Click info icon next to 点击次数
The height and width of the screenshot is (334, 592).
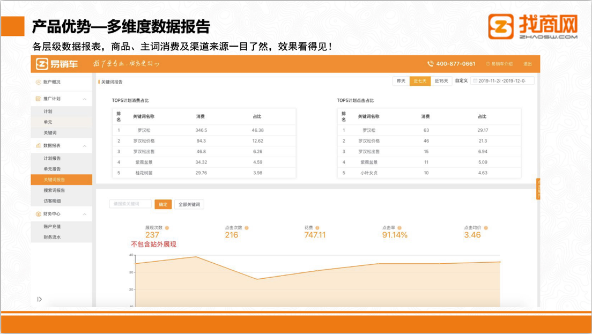pyautogui.click(x=247, y=228)
